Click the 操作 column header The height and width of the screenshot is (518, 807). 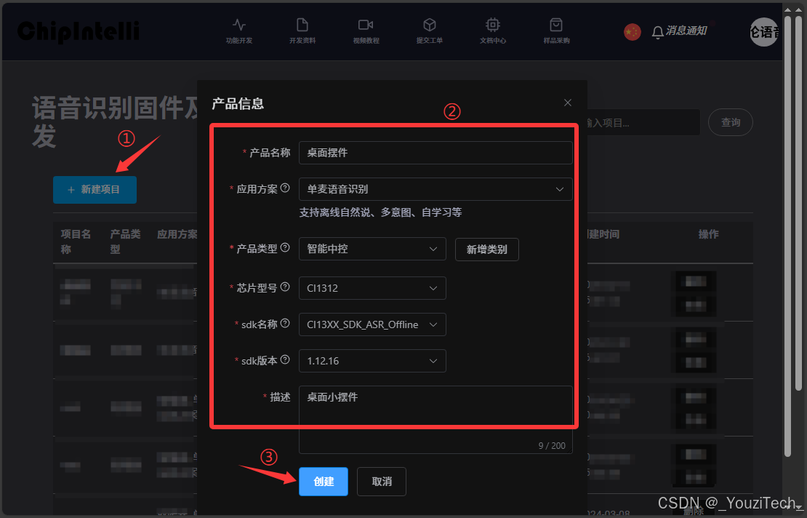coord(708,234)
